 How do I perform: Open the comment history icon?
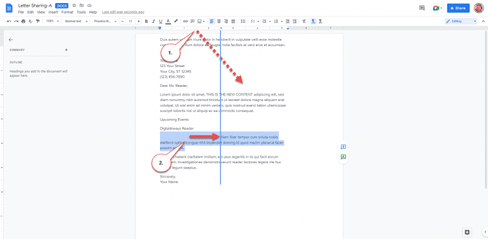click(x=422, y=8)
